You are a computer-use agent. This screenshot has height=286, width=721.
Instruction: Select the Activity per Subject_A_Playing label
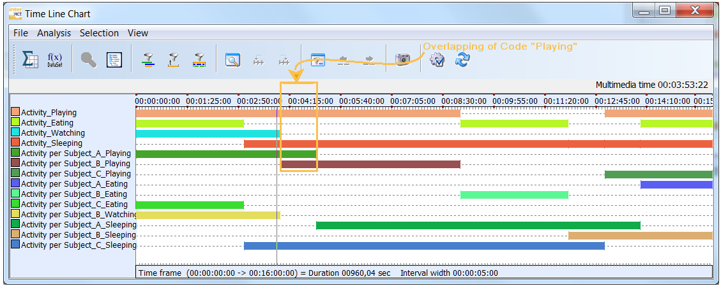click(x=76, y=154)
